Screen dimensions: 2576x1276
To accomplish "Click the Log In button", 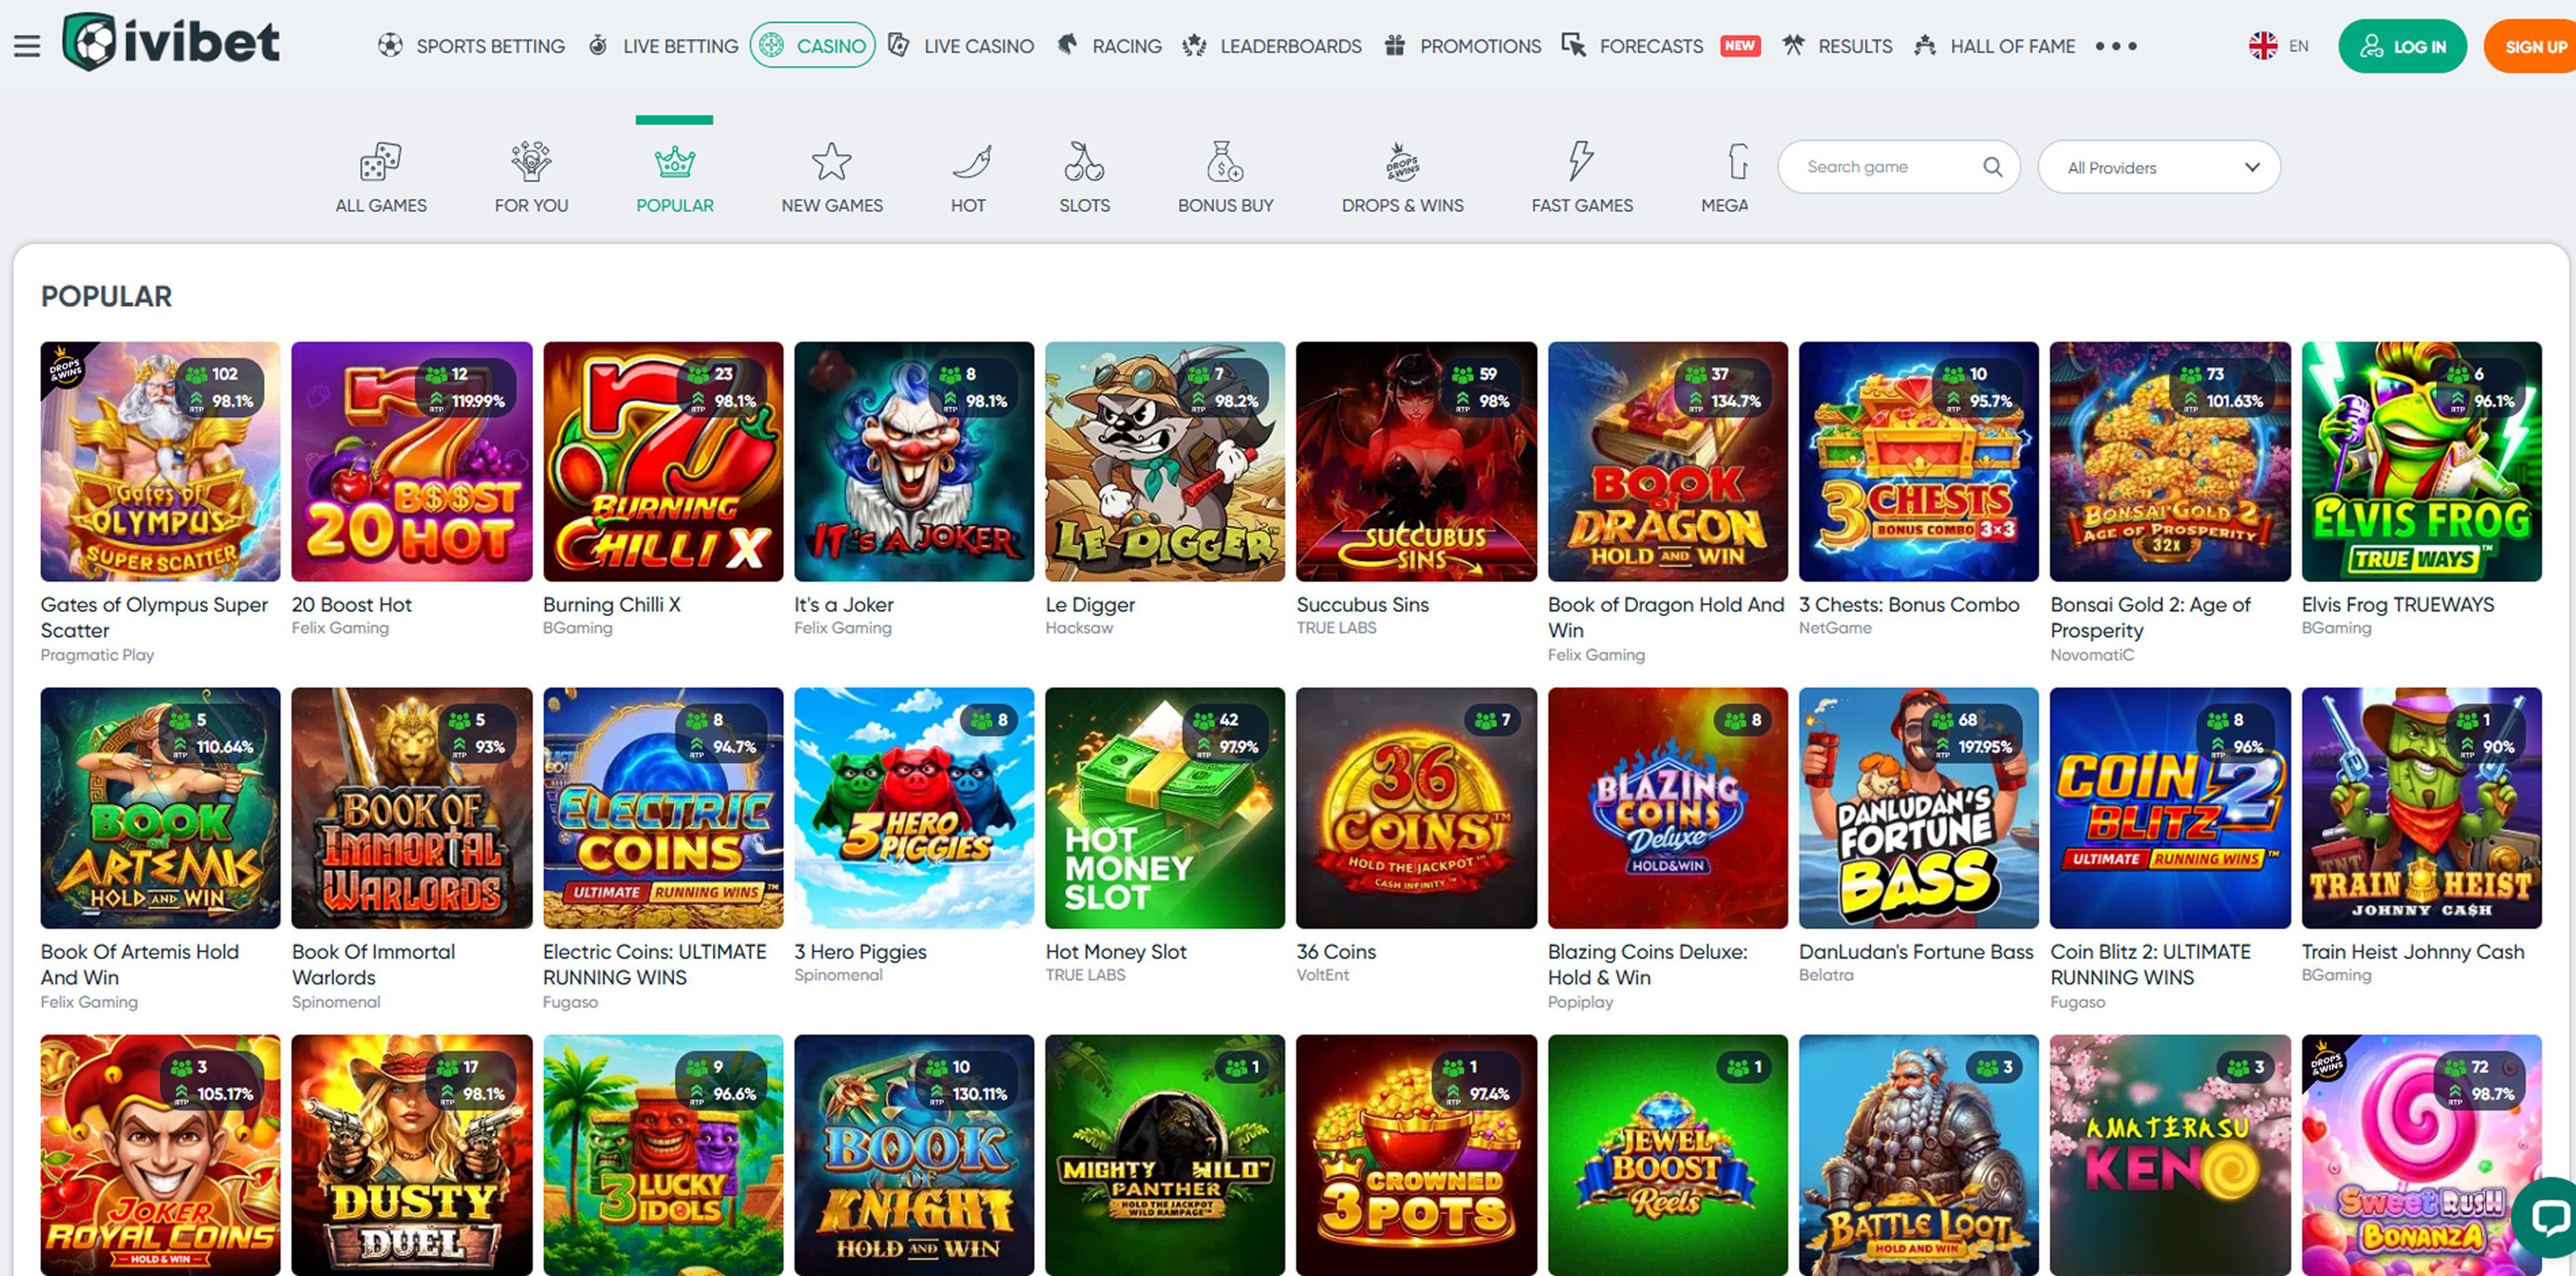I will point(2402,46).
